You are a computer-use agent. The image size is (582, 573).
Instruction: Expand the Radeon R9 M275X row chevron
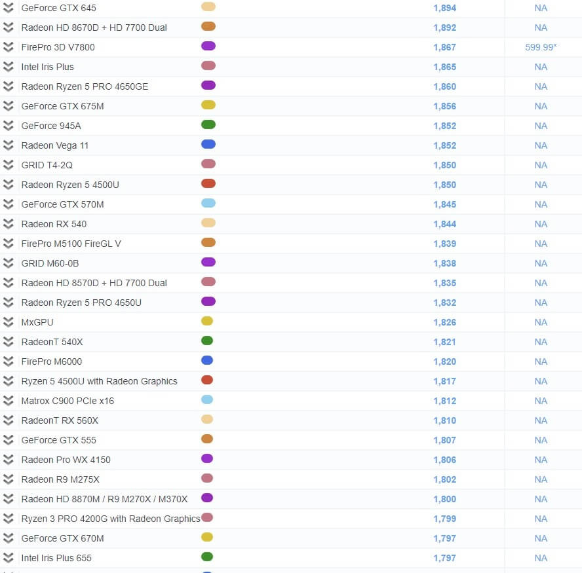8,479
